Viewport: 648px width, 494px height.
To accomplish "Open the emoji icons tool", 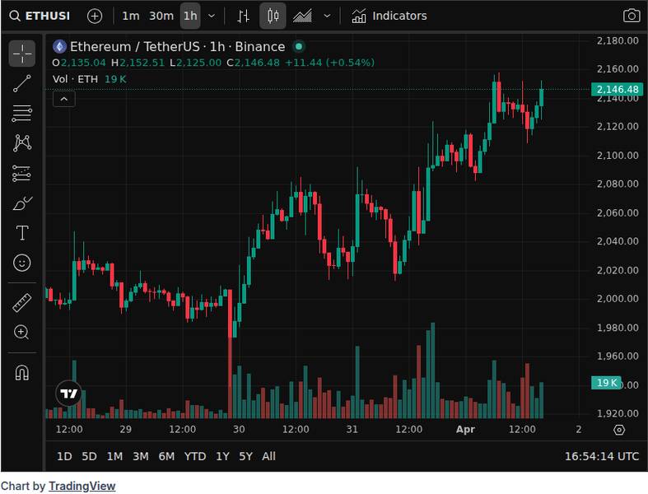I will pyautogui.click(x=22, y=263).
